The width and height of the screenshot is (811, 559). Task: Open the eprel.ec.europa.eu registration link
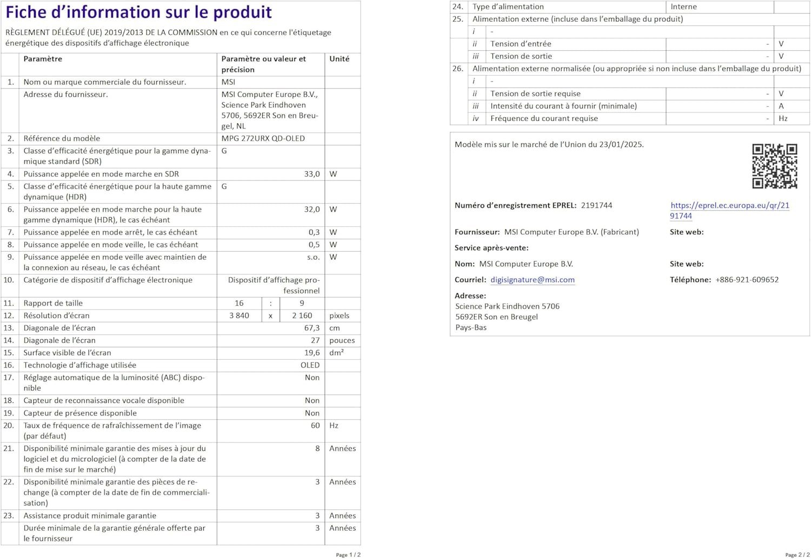coord(729,206)
